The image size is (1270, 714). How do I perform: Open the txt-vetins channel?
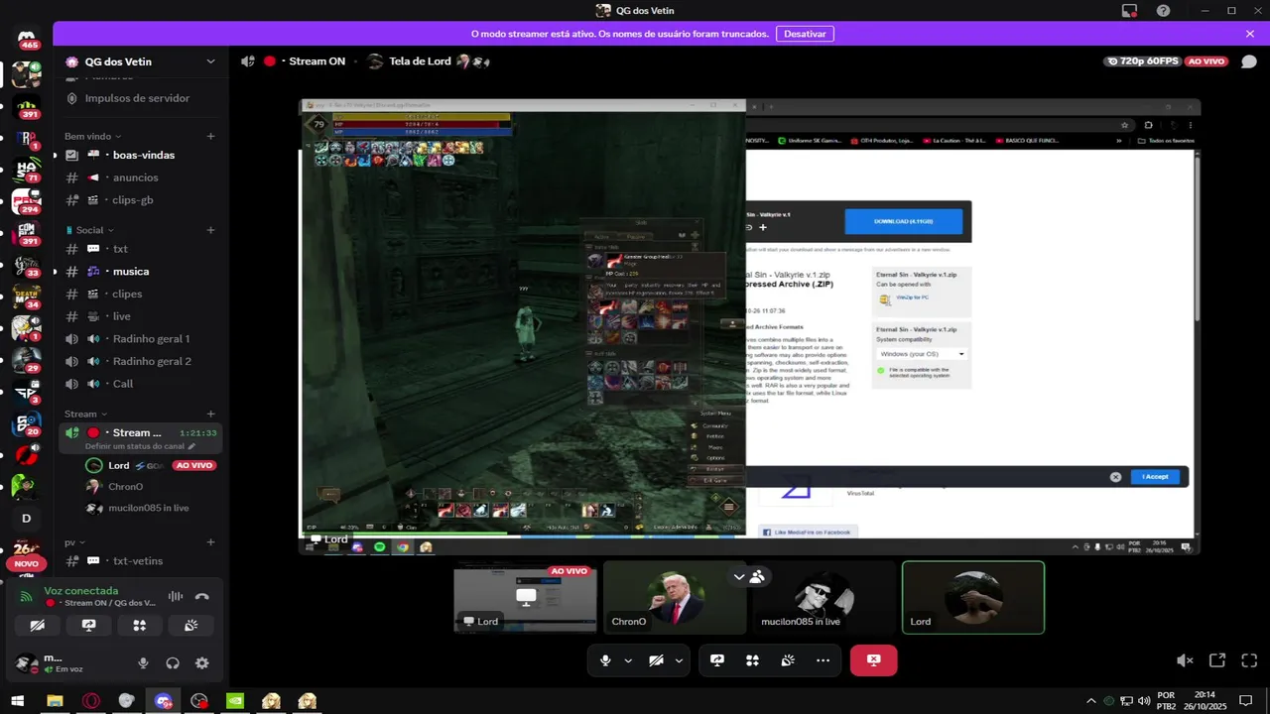click(x=140, y=561)
